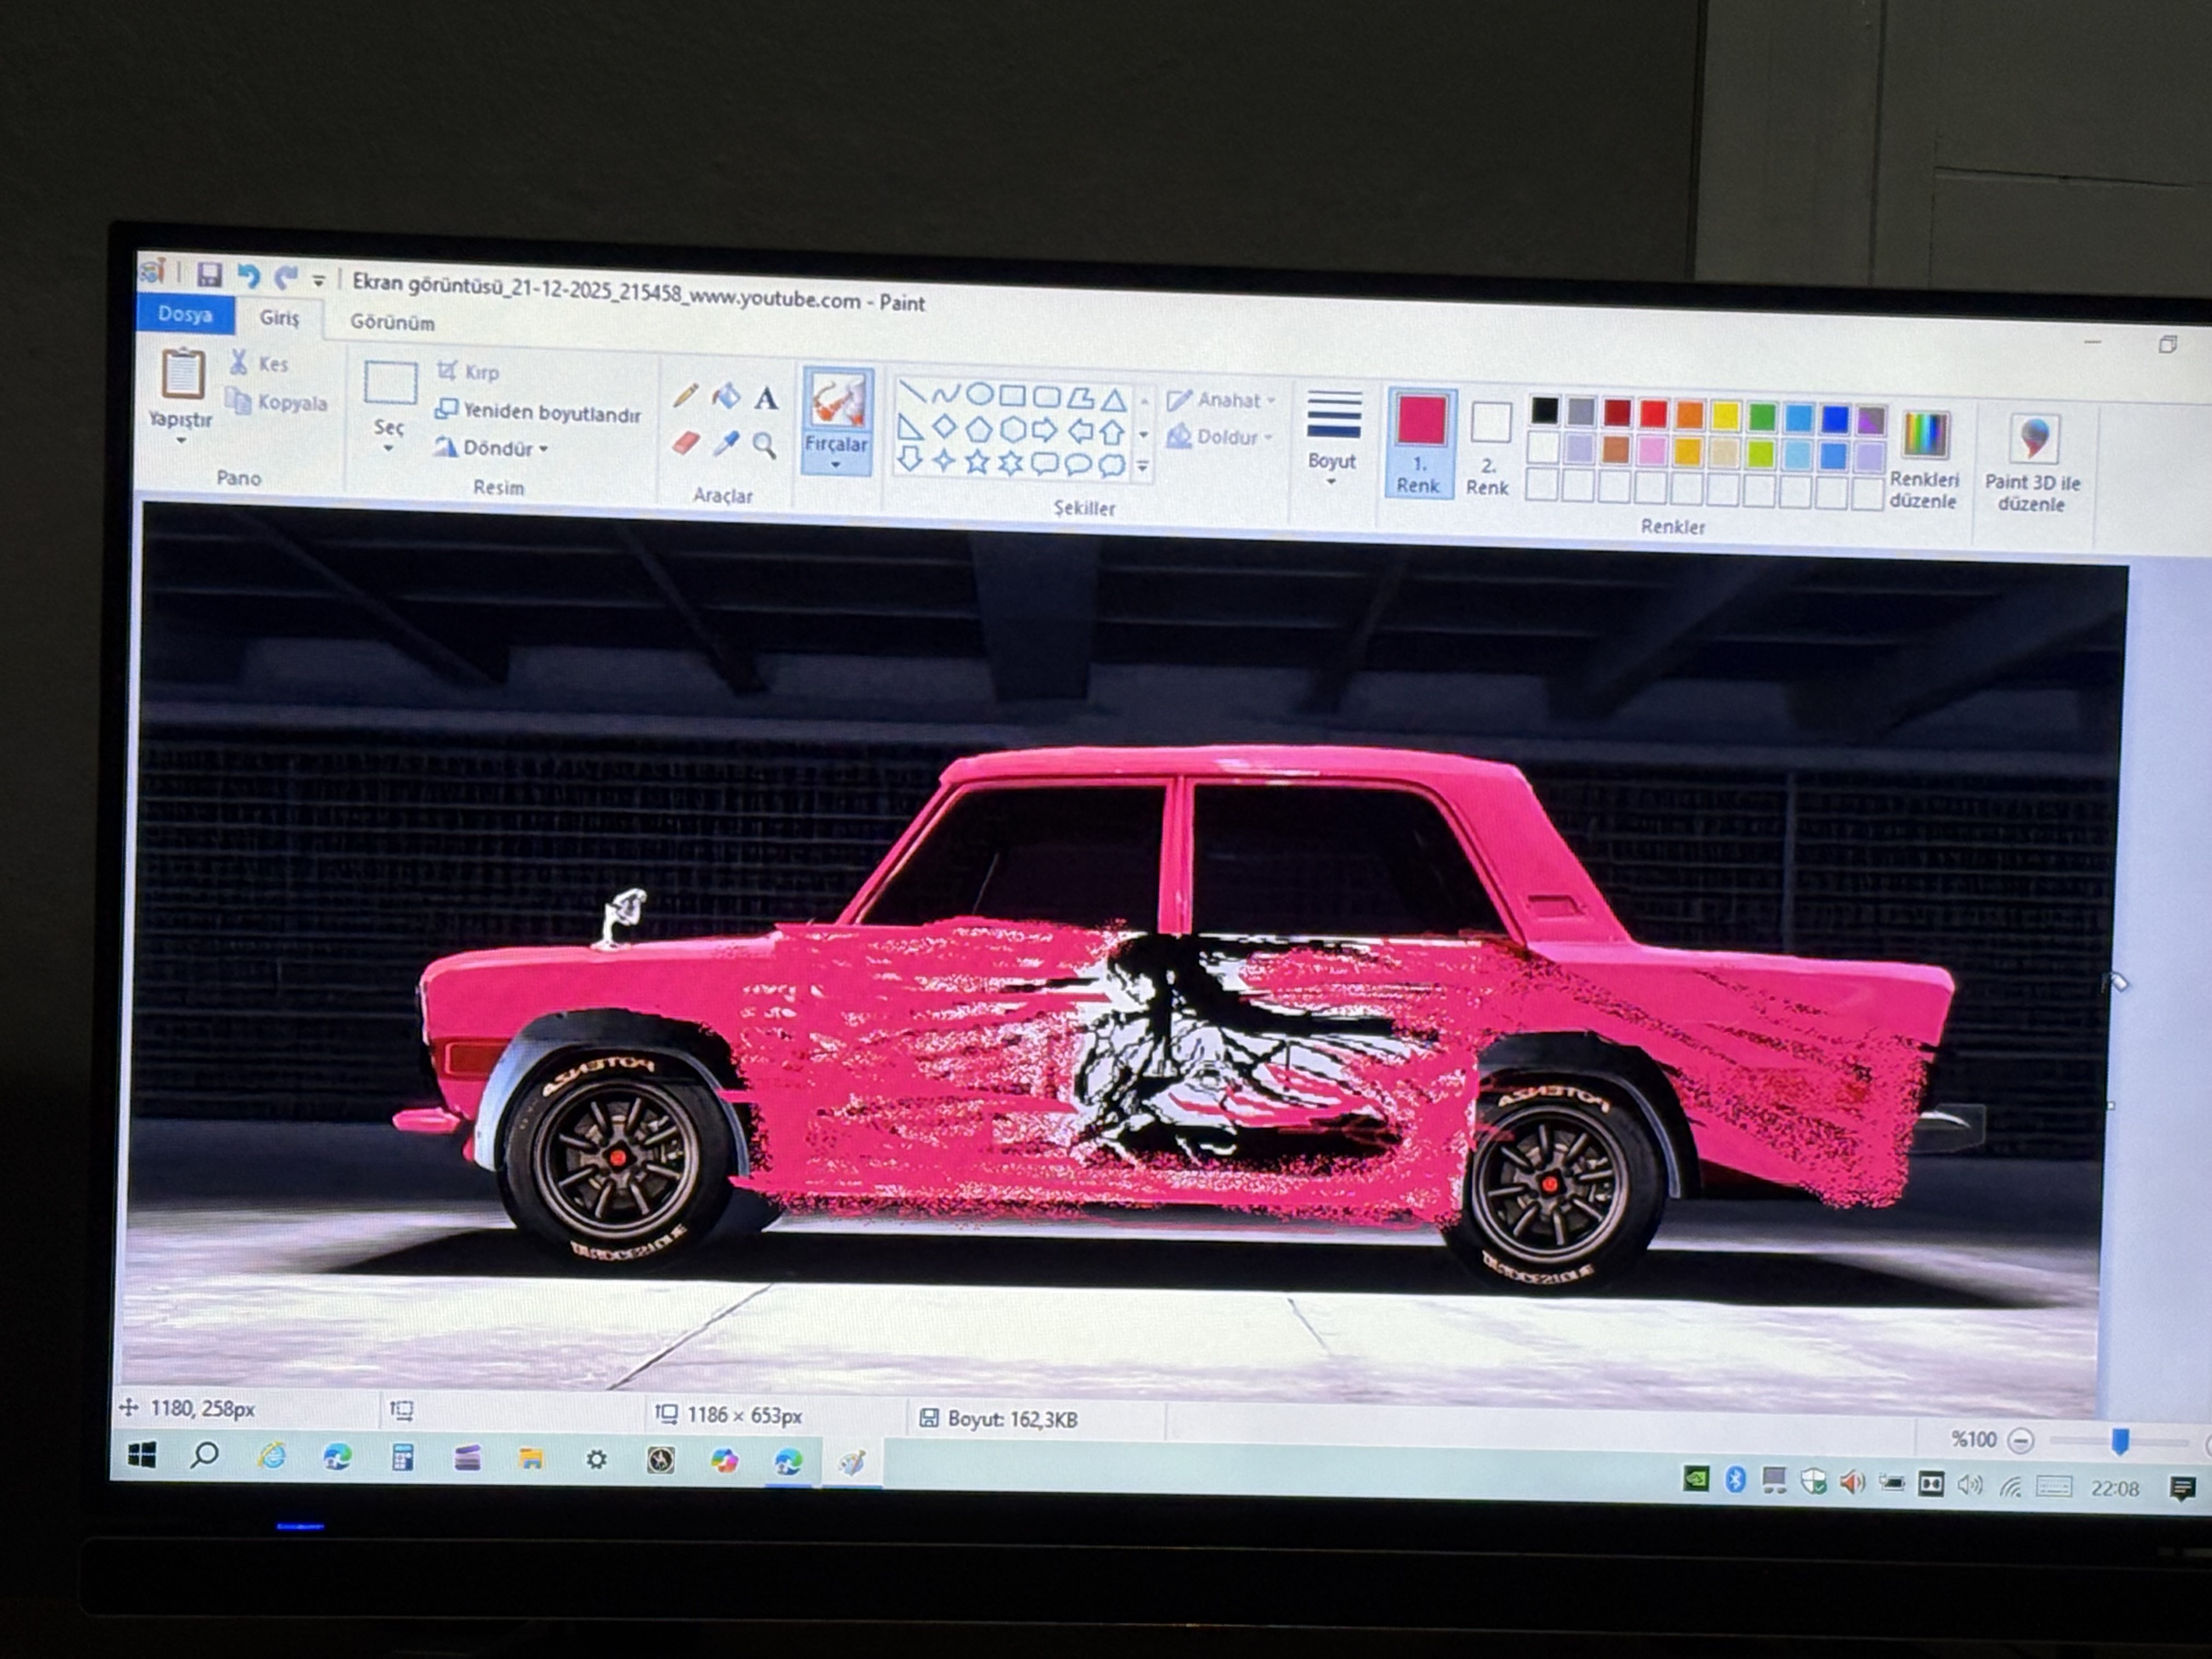
Task: Set 2. Renk as the active color
Action: coord(1489,447)
